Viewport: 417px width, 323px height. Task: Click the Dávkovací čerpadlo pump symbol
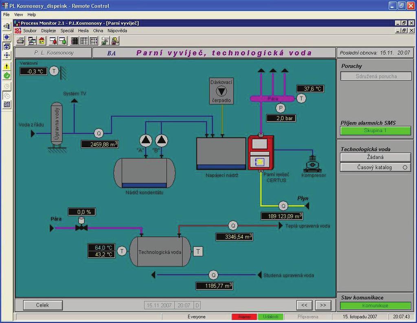pyautogui.click(x=221, y=91)
